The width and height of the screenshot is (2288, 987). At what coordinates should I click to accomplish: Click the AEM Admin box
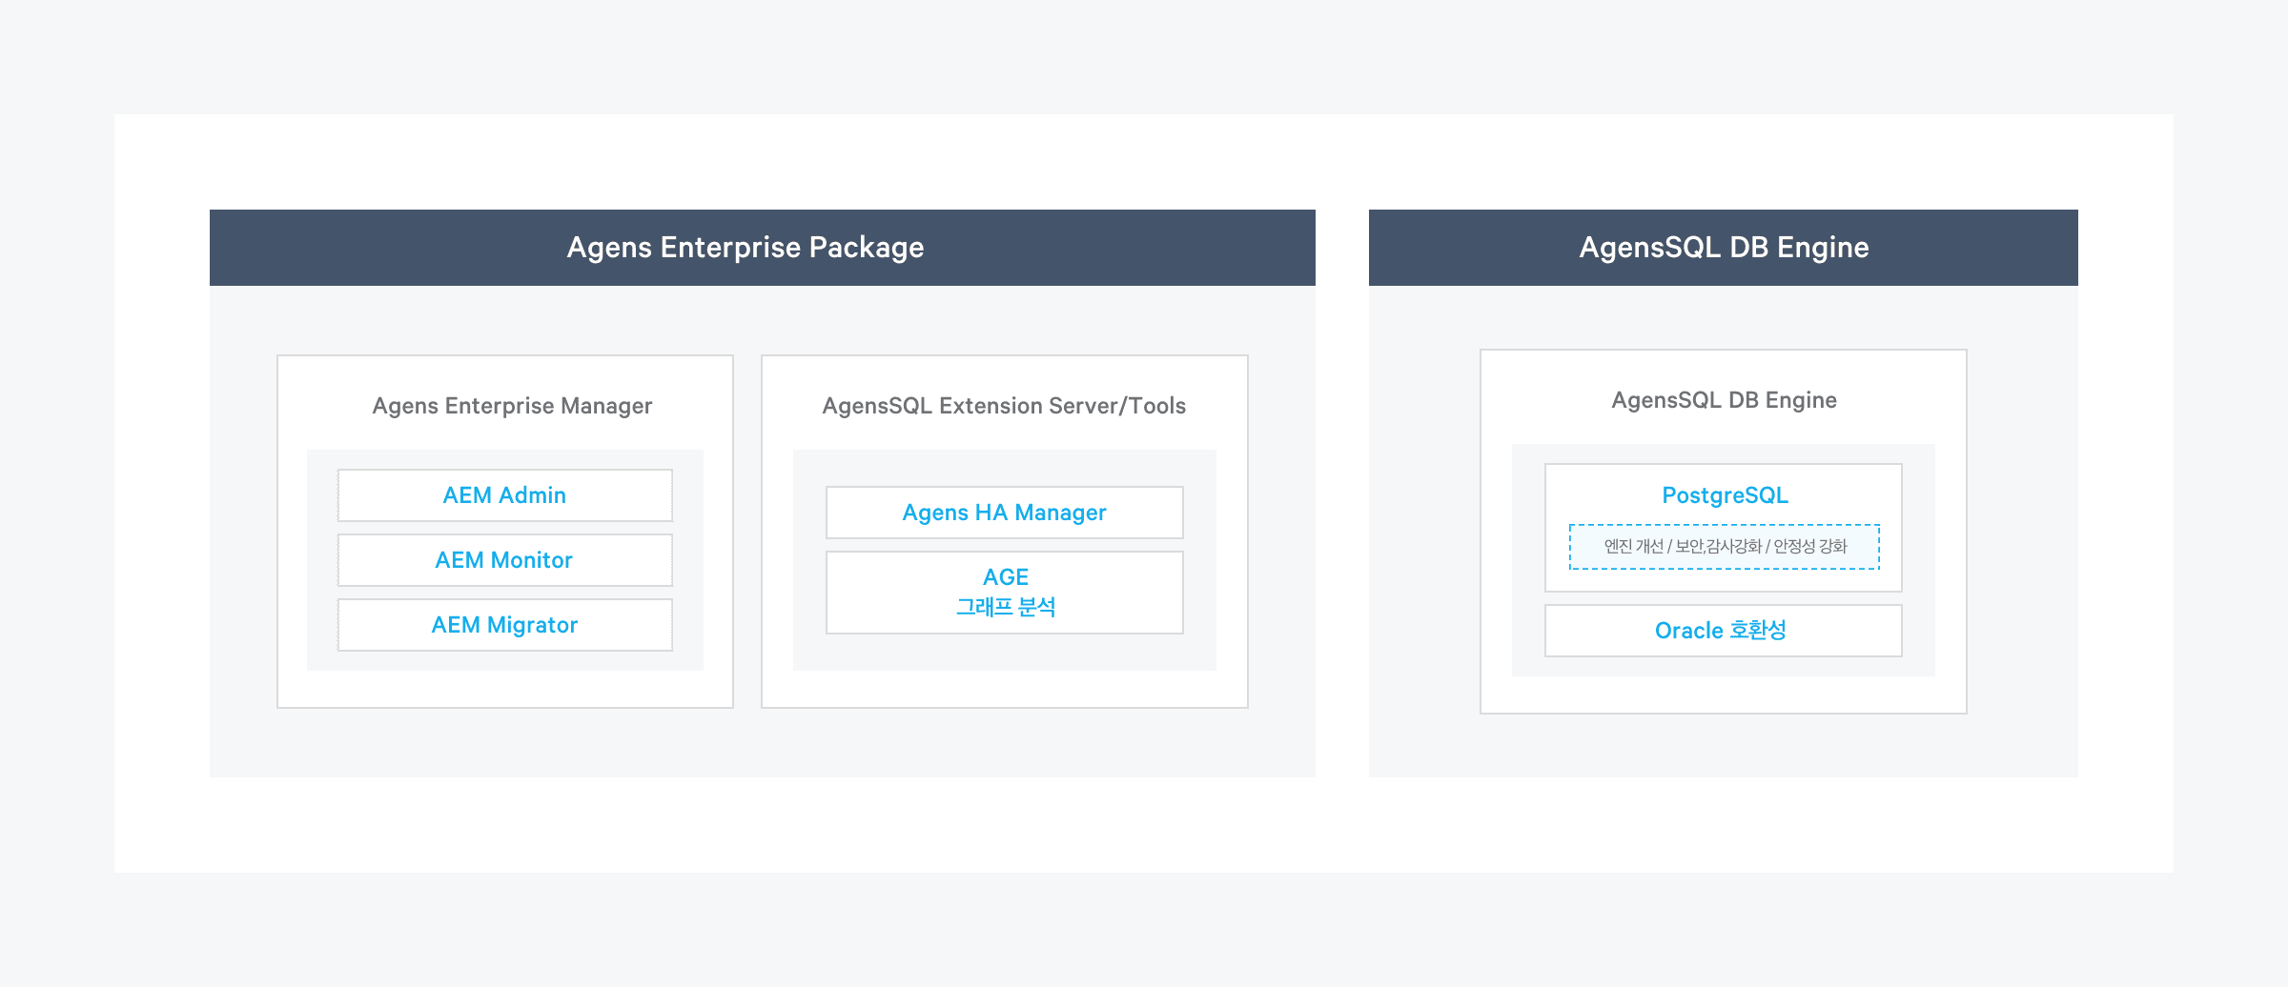(504, 495)
